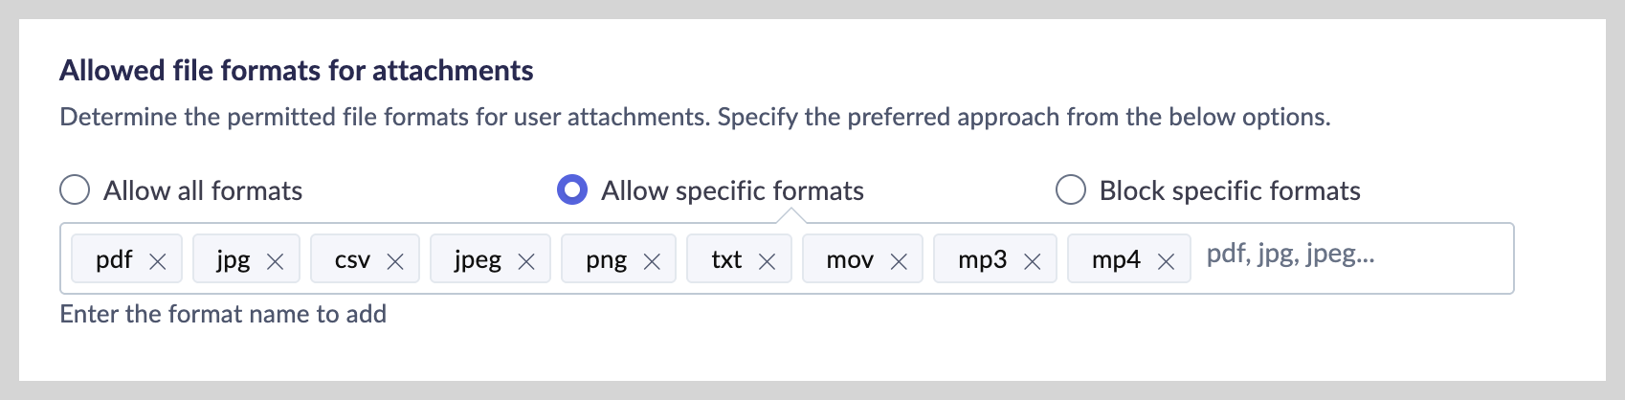Remove the jpg format tag
The image size is (1625, 400).
coord(275,261)
